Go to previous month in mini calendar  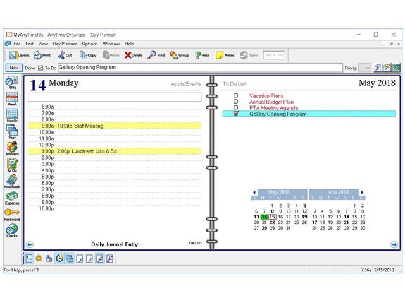click(254, 192)
